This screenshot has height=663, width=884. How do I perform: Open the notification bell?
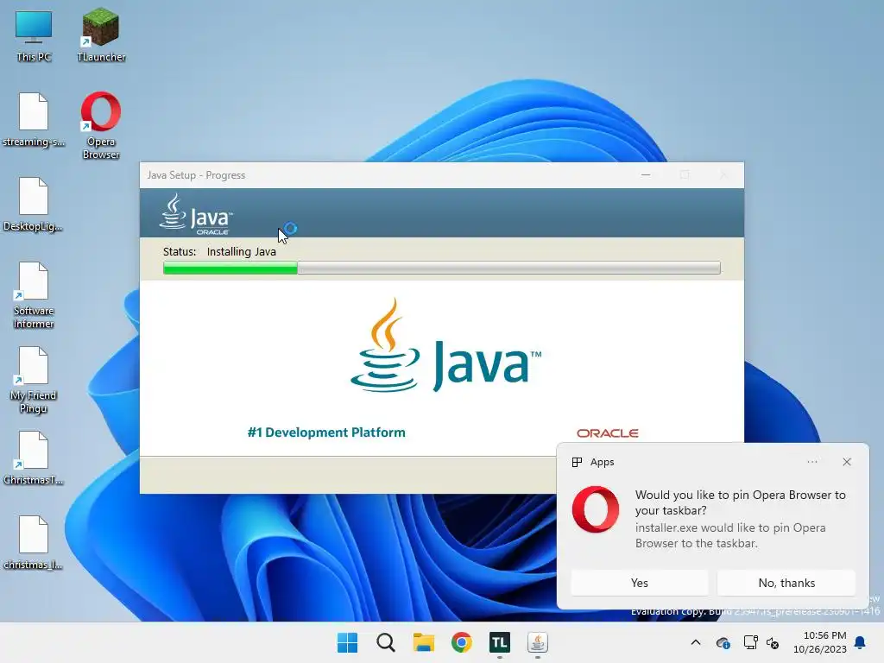click(861, 642)
